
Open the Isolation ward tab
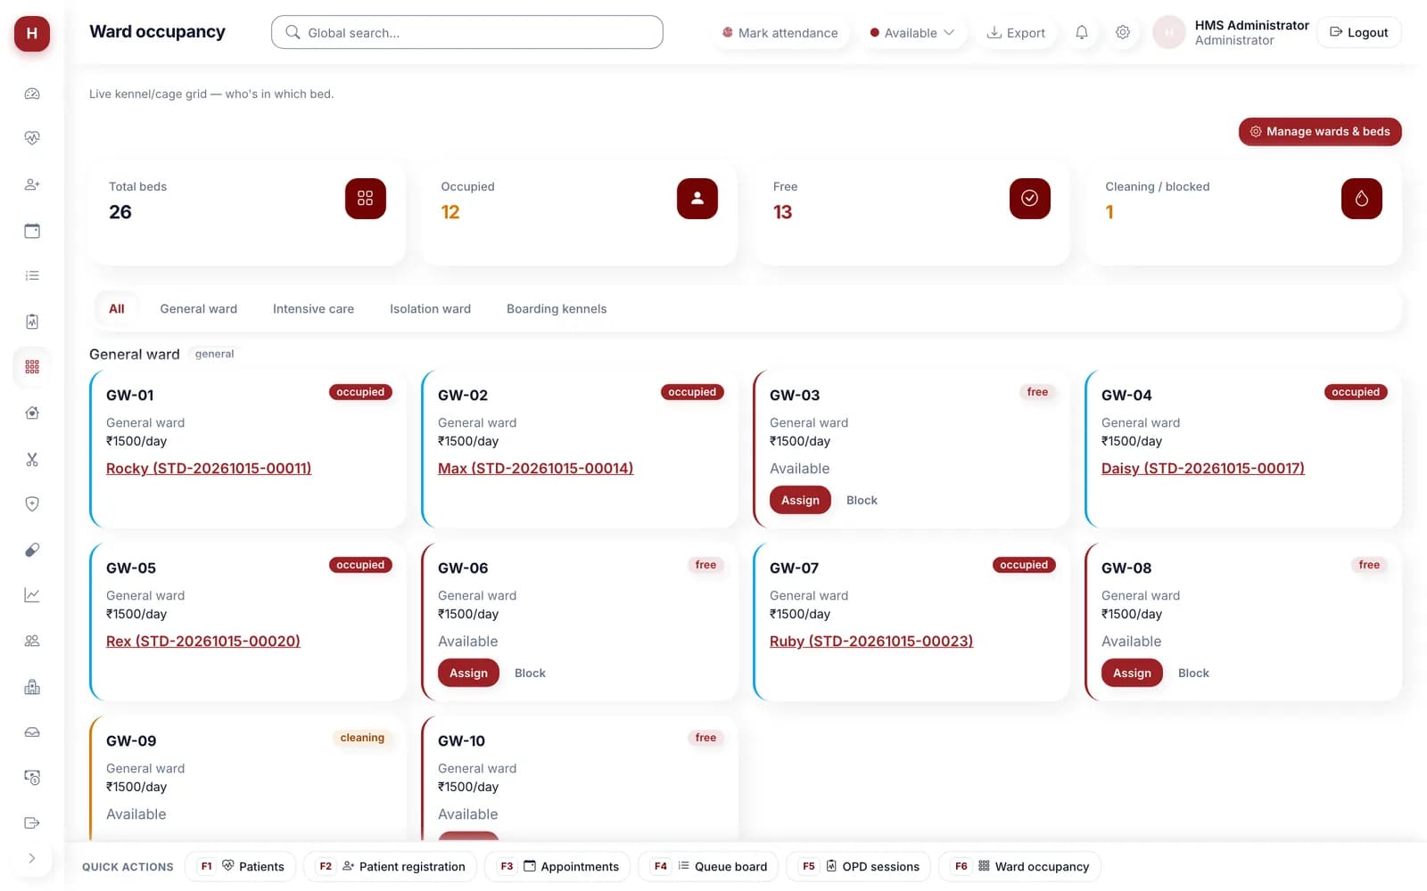430,309
